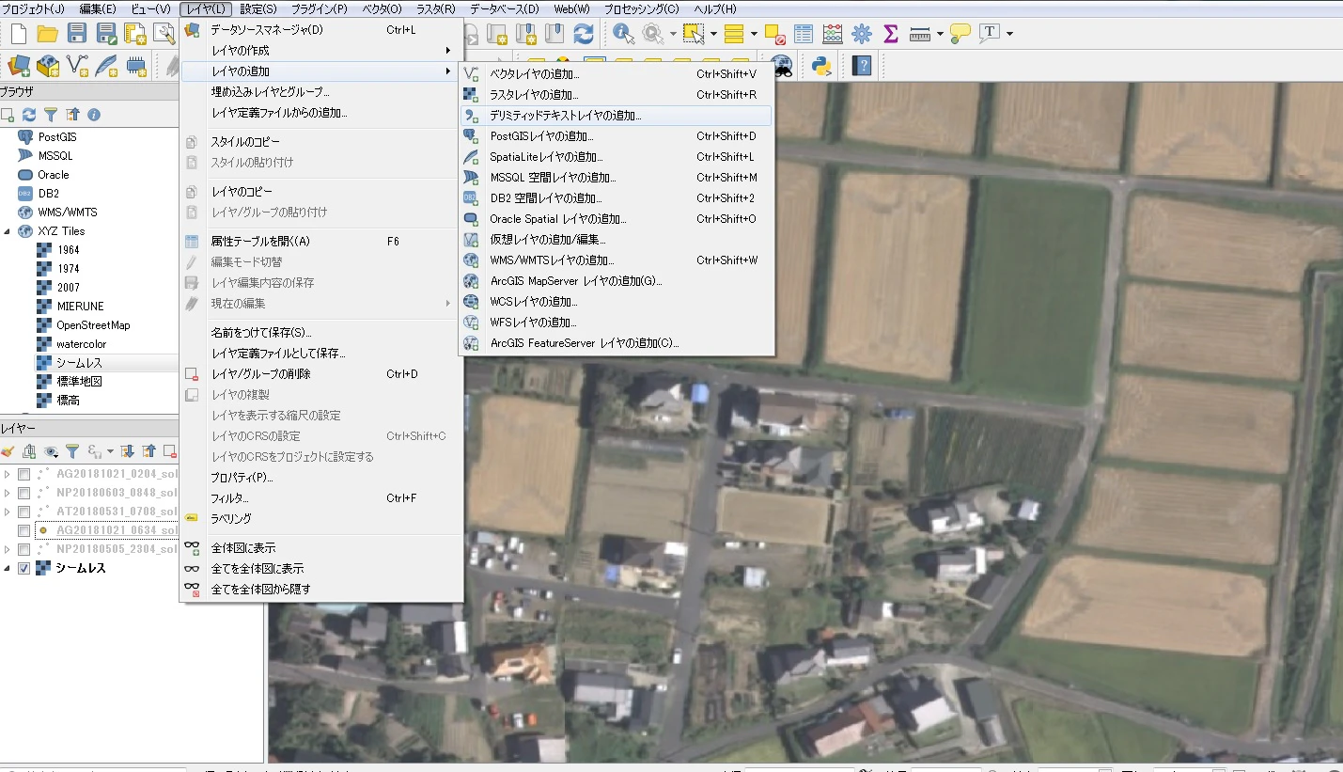Image resolution: width=1343 pixels, height=772 pixels.
Task: Refresh the map canvas with blue arrows icon
Action: click(584, 34)
